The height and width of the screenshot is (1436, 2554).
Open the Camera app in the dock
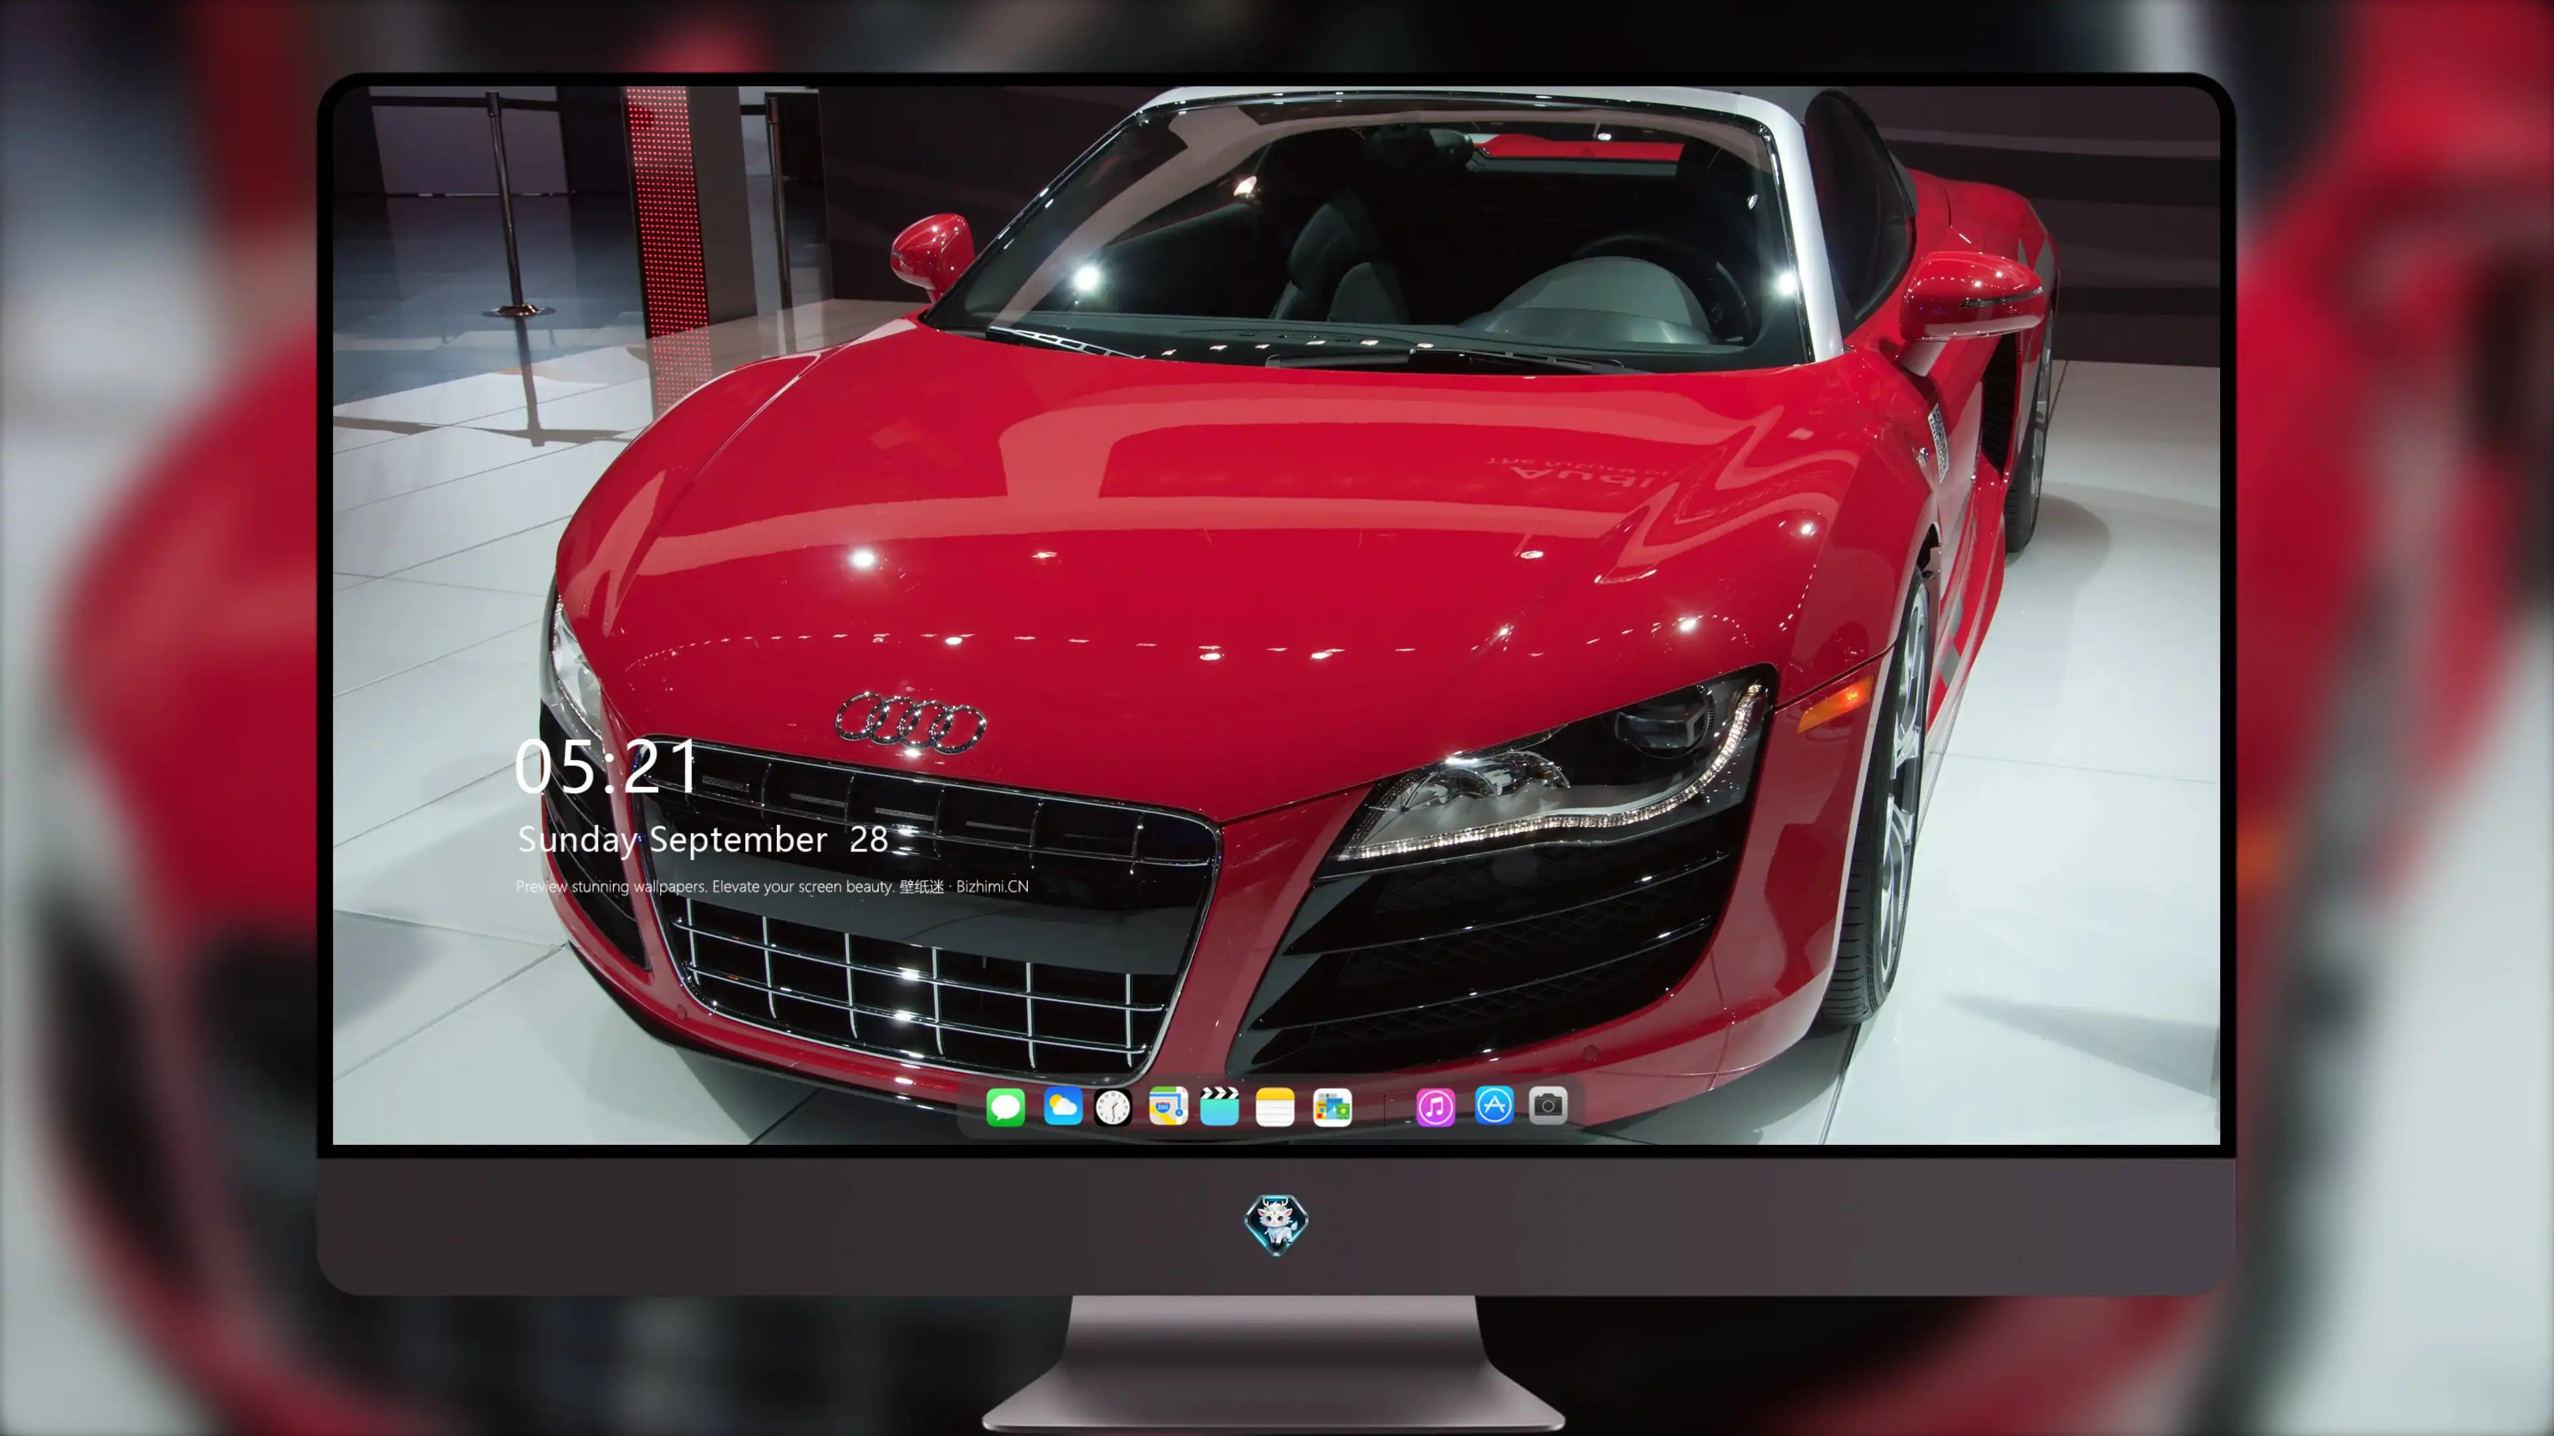click(x=1548, y=1105)
